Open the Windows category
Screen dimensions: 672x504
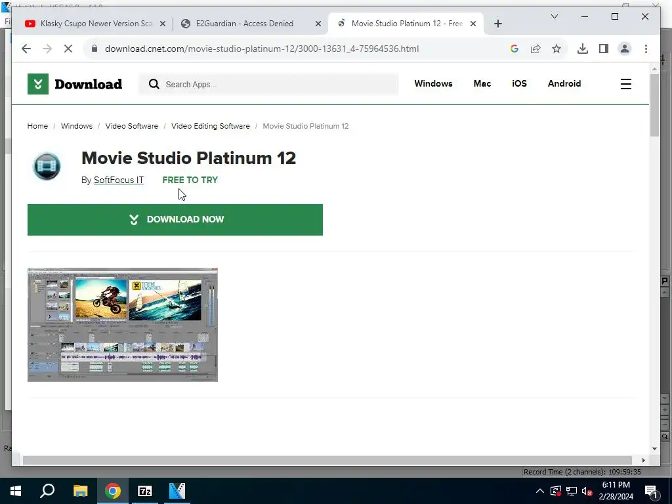(433, 83)
